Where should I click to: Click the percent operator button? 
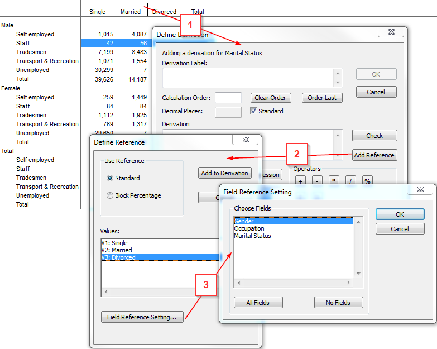click(x=367, y=181)
